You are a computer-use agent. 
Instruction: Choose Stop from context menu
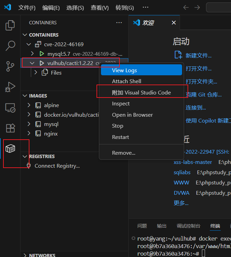pyautogui.click(x=141, y=126)
